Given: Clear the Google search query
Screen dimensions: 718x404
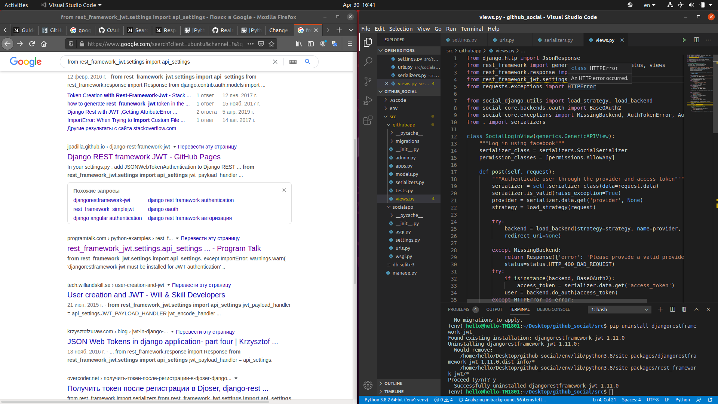Looking at the screenshot, I should [x=275, y=62].
